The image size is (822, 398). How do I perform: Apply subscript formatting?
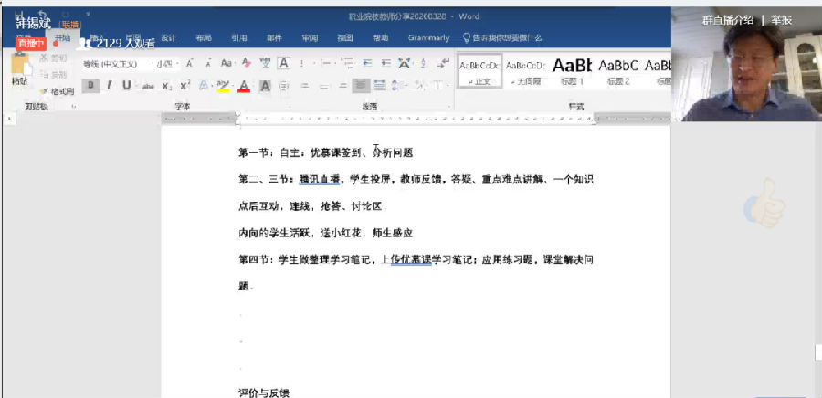tap(166, 86)
